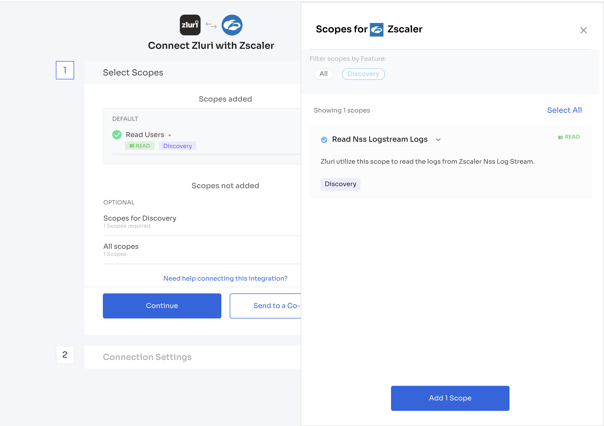Click the Zscaler logo in the page header
Viewport: 604px width, 426px height.
(232, 25)
